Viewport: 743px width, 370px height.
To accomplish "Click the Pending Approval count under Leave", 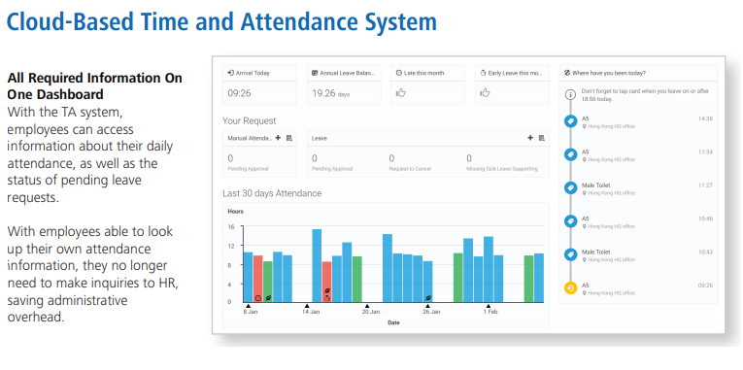I will click(314, 158).
